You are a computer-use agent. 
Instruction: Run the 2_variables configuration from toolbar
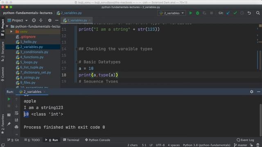(190, 13)
